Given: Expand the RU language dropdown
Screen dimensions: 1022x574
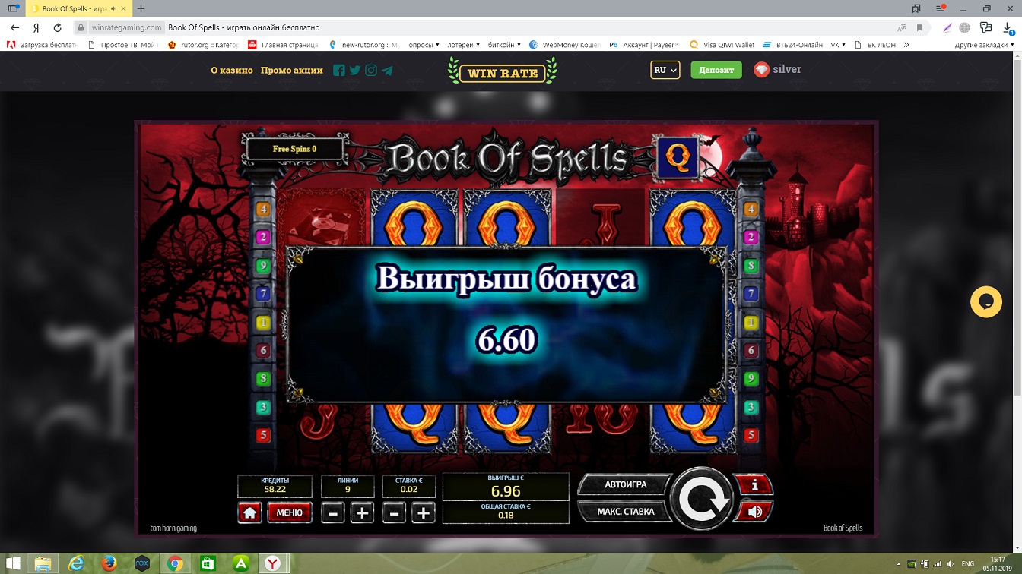Looking at the screenshot, I should pyautogui.click(x=665, y=70).
